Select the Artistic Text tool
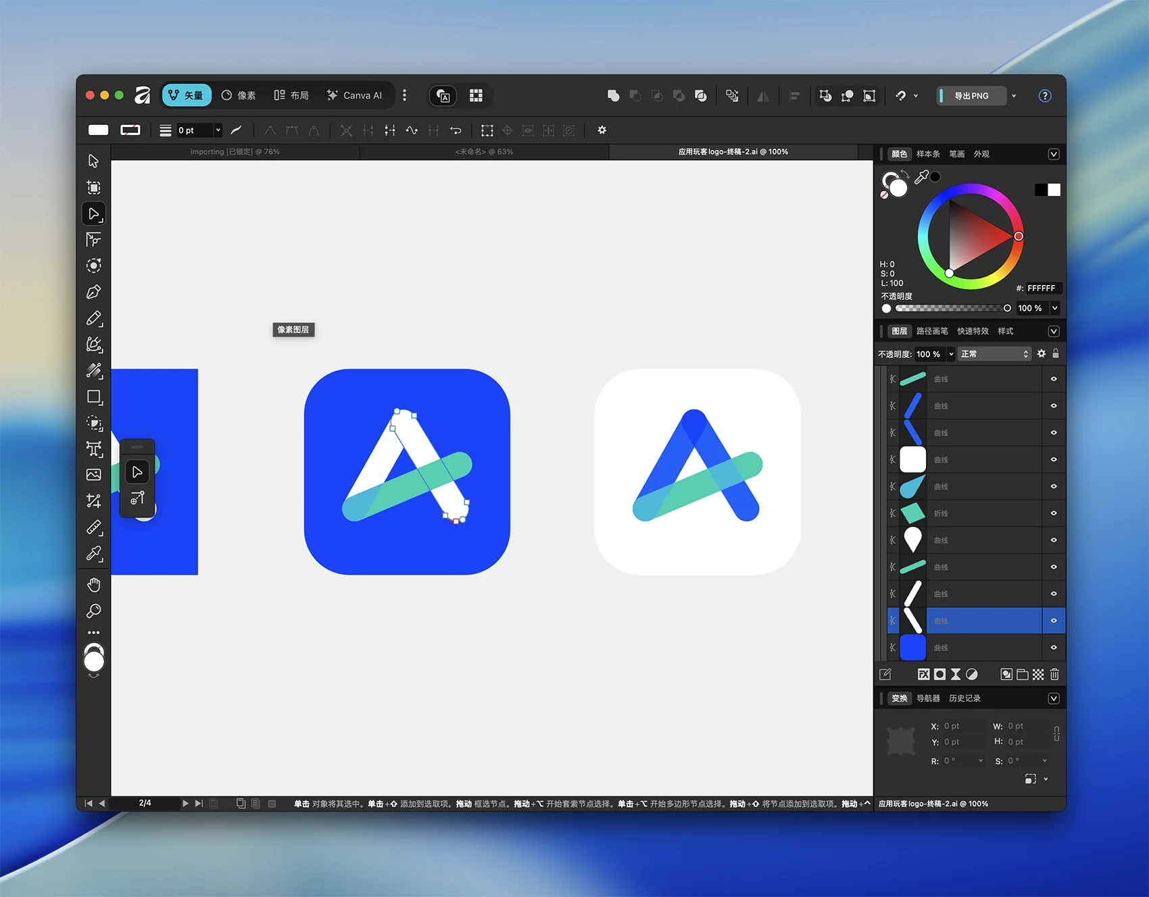The height and width of the screenshot is (897, 1149). tap(94, 449)
